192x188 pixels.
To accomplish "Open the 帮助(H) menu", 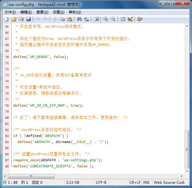I will tap(75, 12).
